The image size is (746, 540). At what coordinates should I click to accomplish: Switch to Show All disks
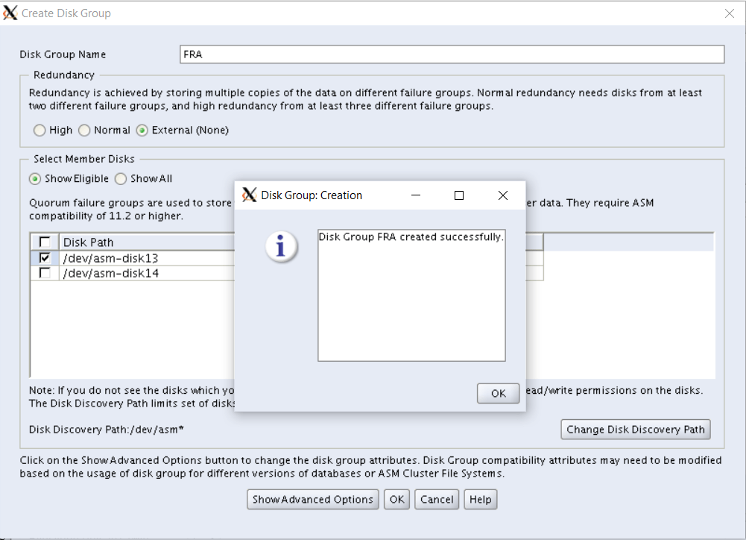click(x=121, y=179)
